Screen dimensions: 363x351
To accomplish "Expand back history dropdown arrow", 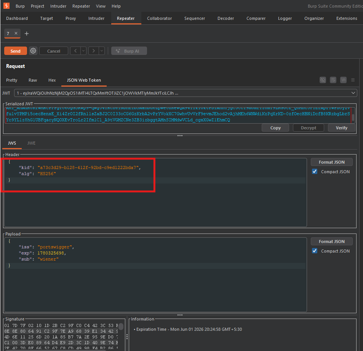I will point(83,51).
